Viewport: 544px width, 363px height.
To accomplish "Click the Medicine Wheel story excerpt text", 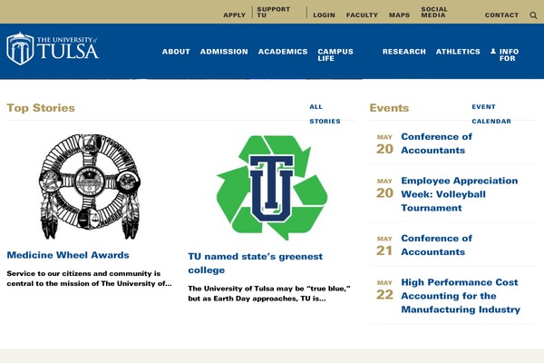I will click(89, 279).
